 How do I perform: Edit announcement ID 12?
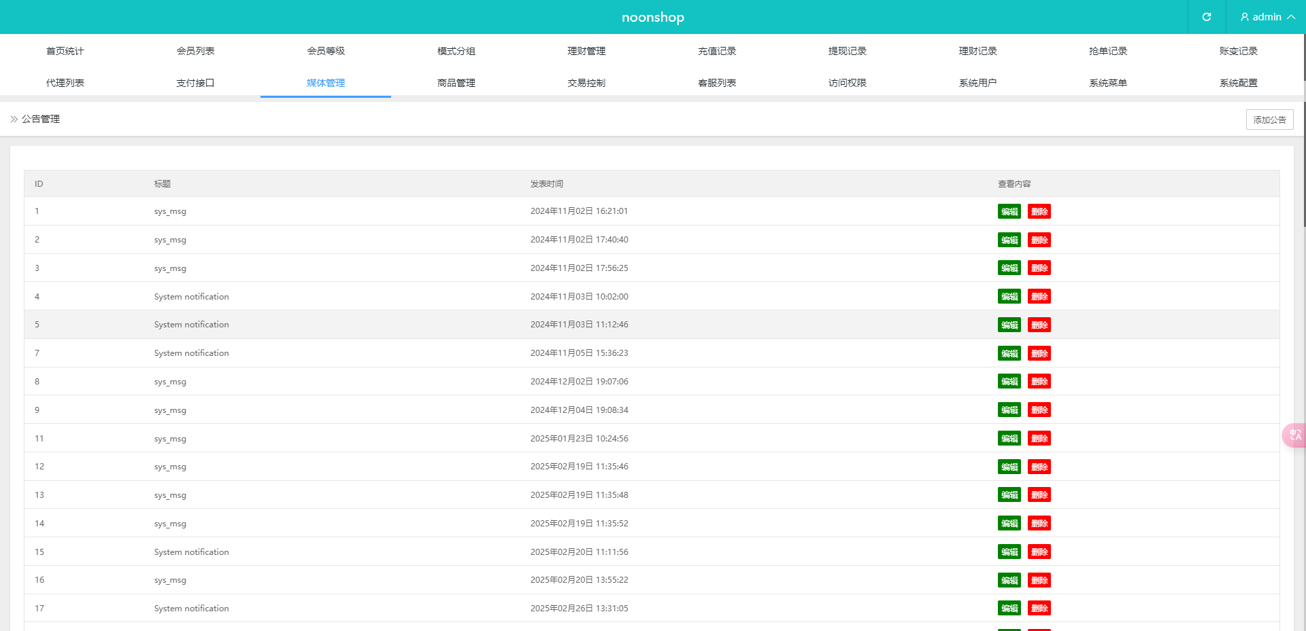(1009, 467)
